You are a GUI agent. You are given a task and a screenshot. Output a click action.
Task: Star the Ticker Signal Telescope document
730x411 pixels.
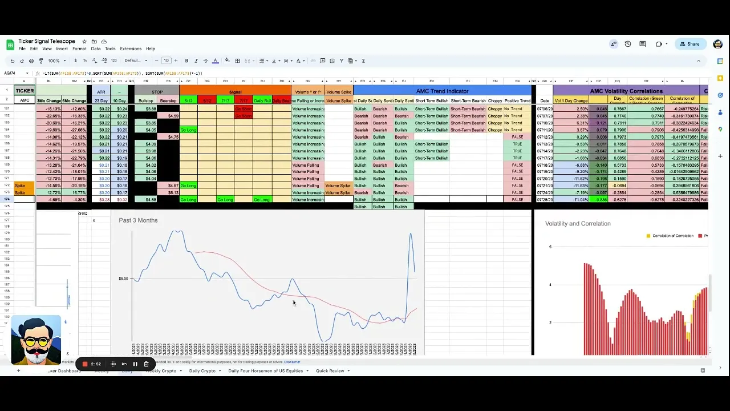click(84, 42)
